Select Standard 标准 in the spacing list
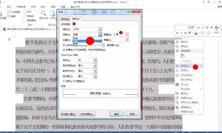 point(87,38)
